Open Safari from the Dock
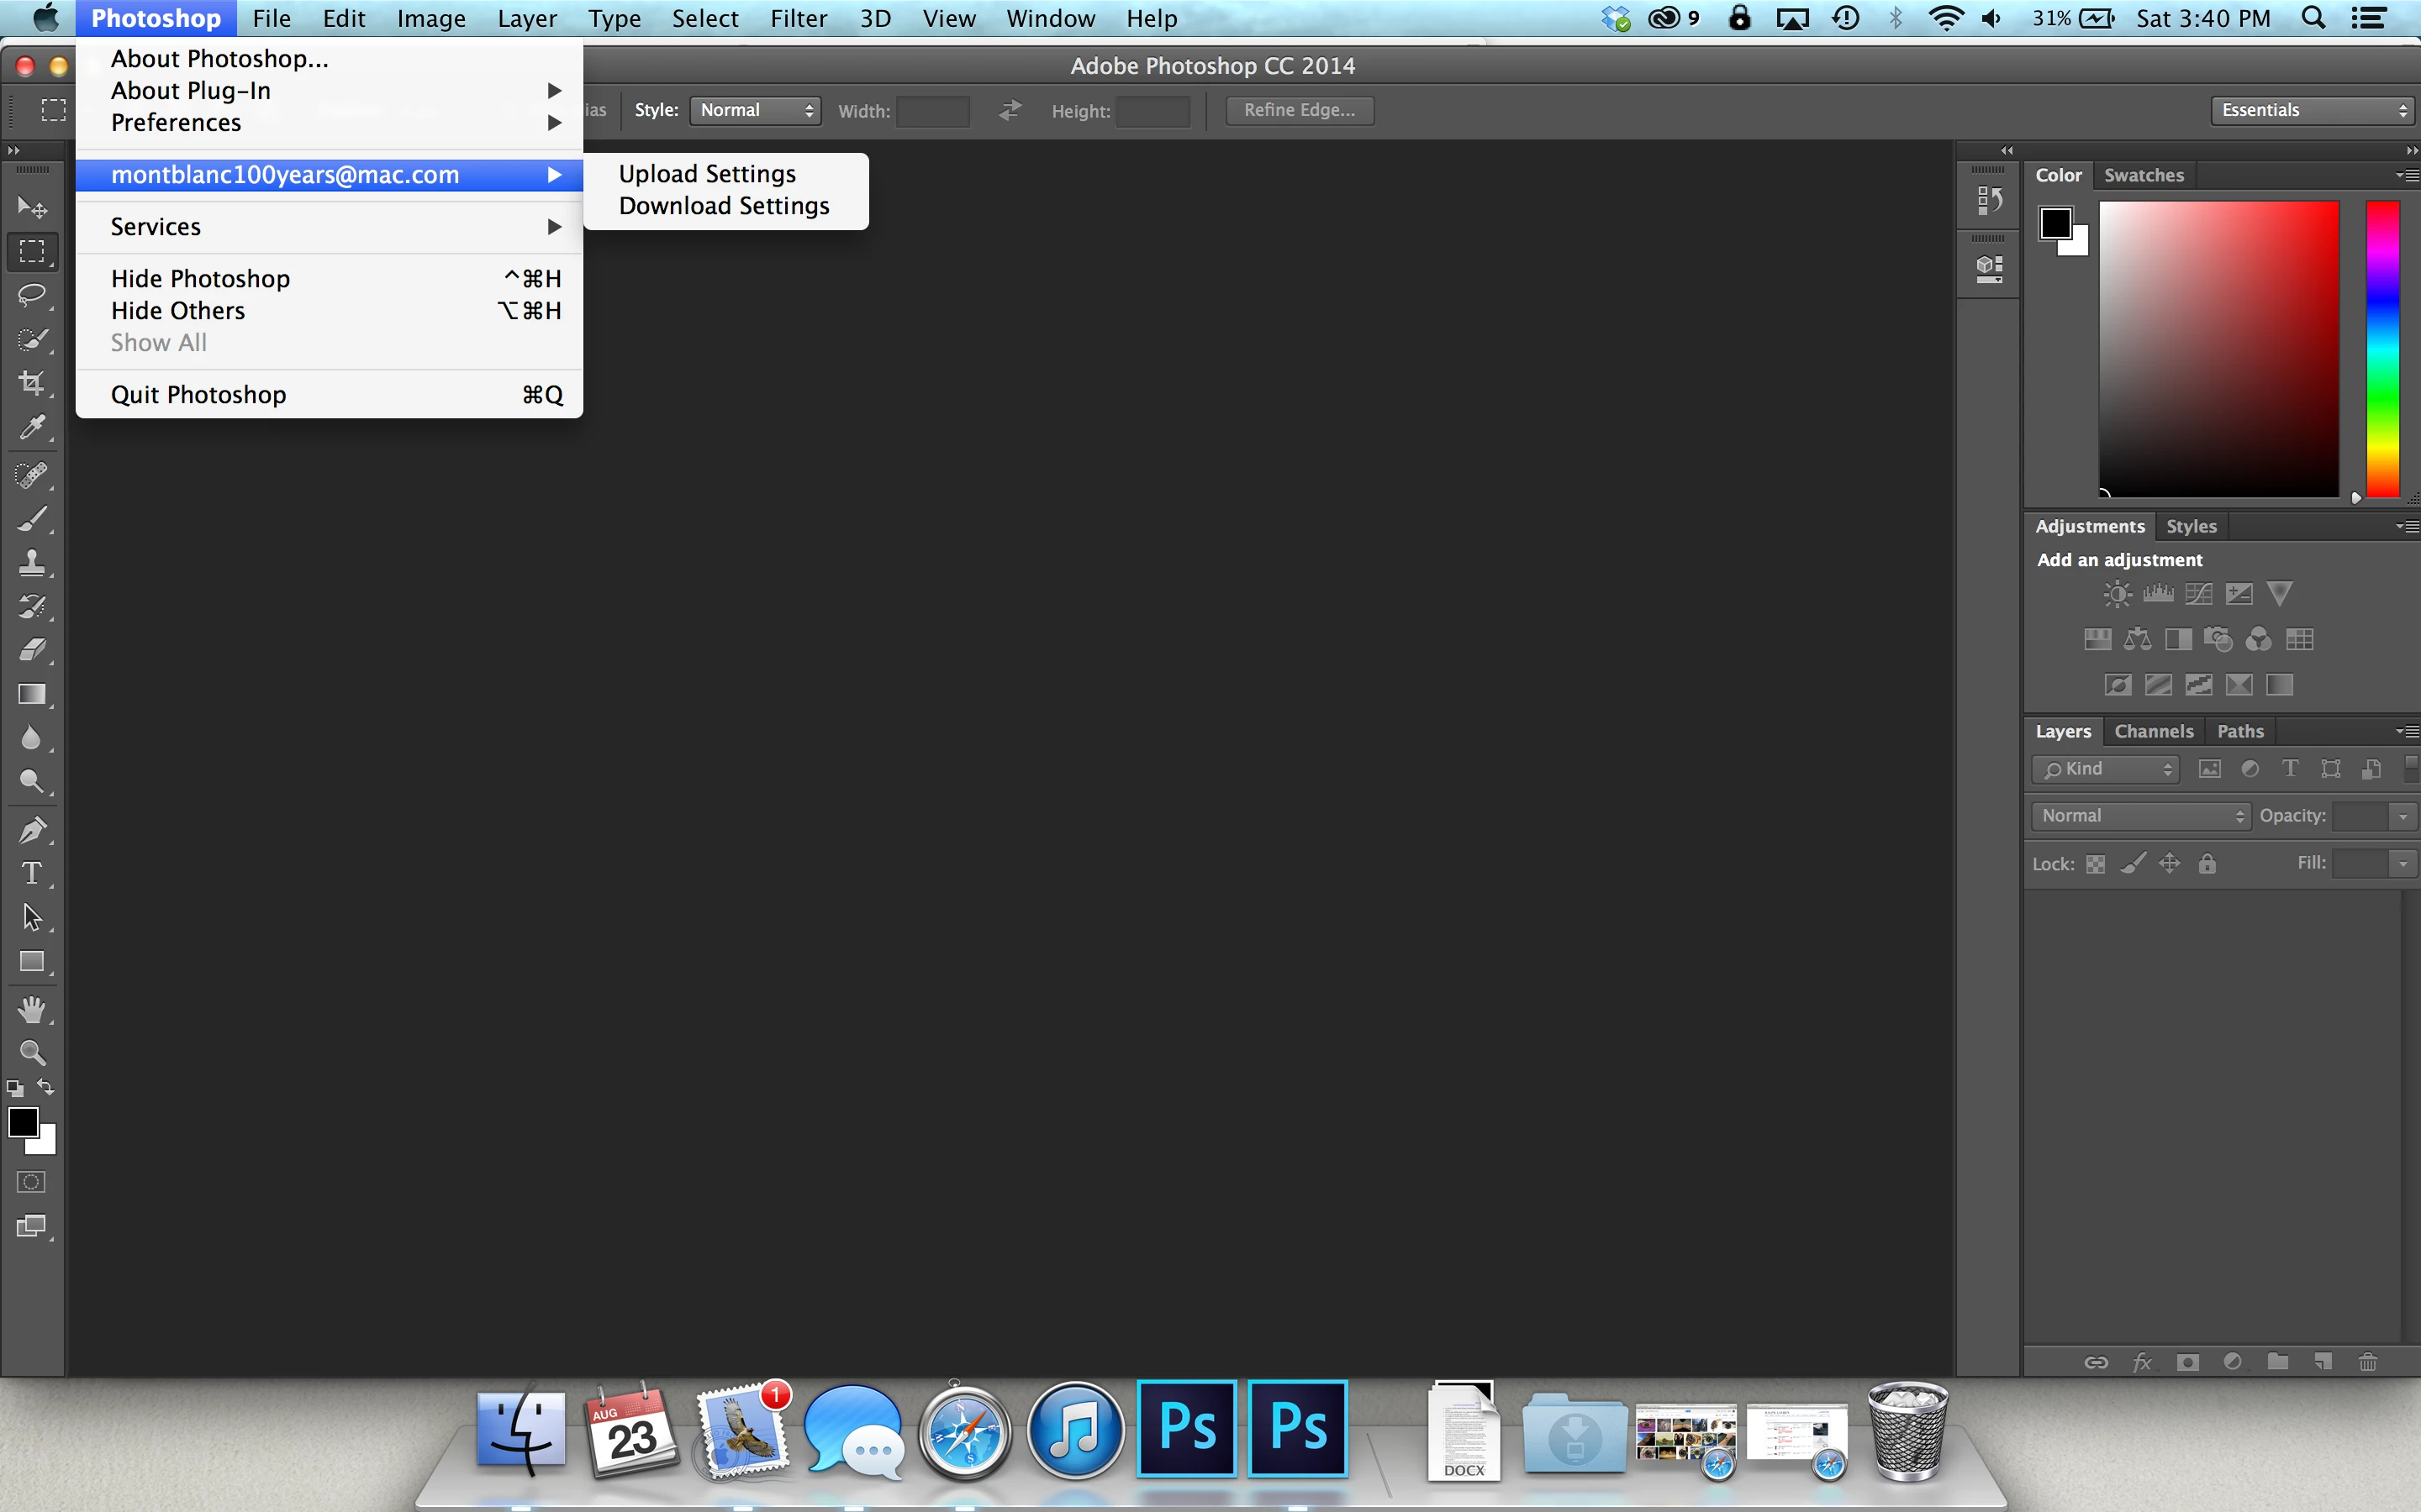The height and width of the screenshot is (1512, 2421). point(964,1432)
